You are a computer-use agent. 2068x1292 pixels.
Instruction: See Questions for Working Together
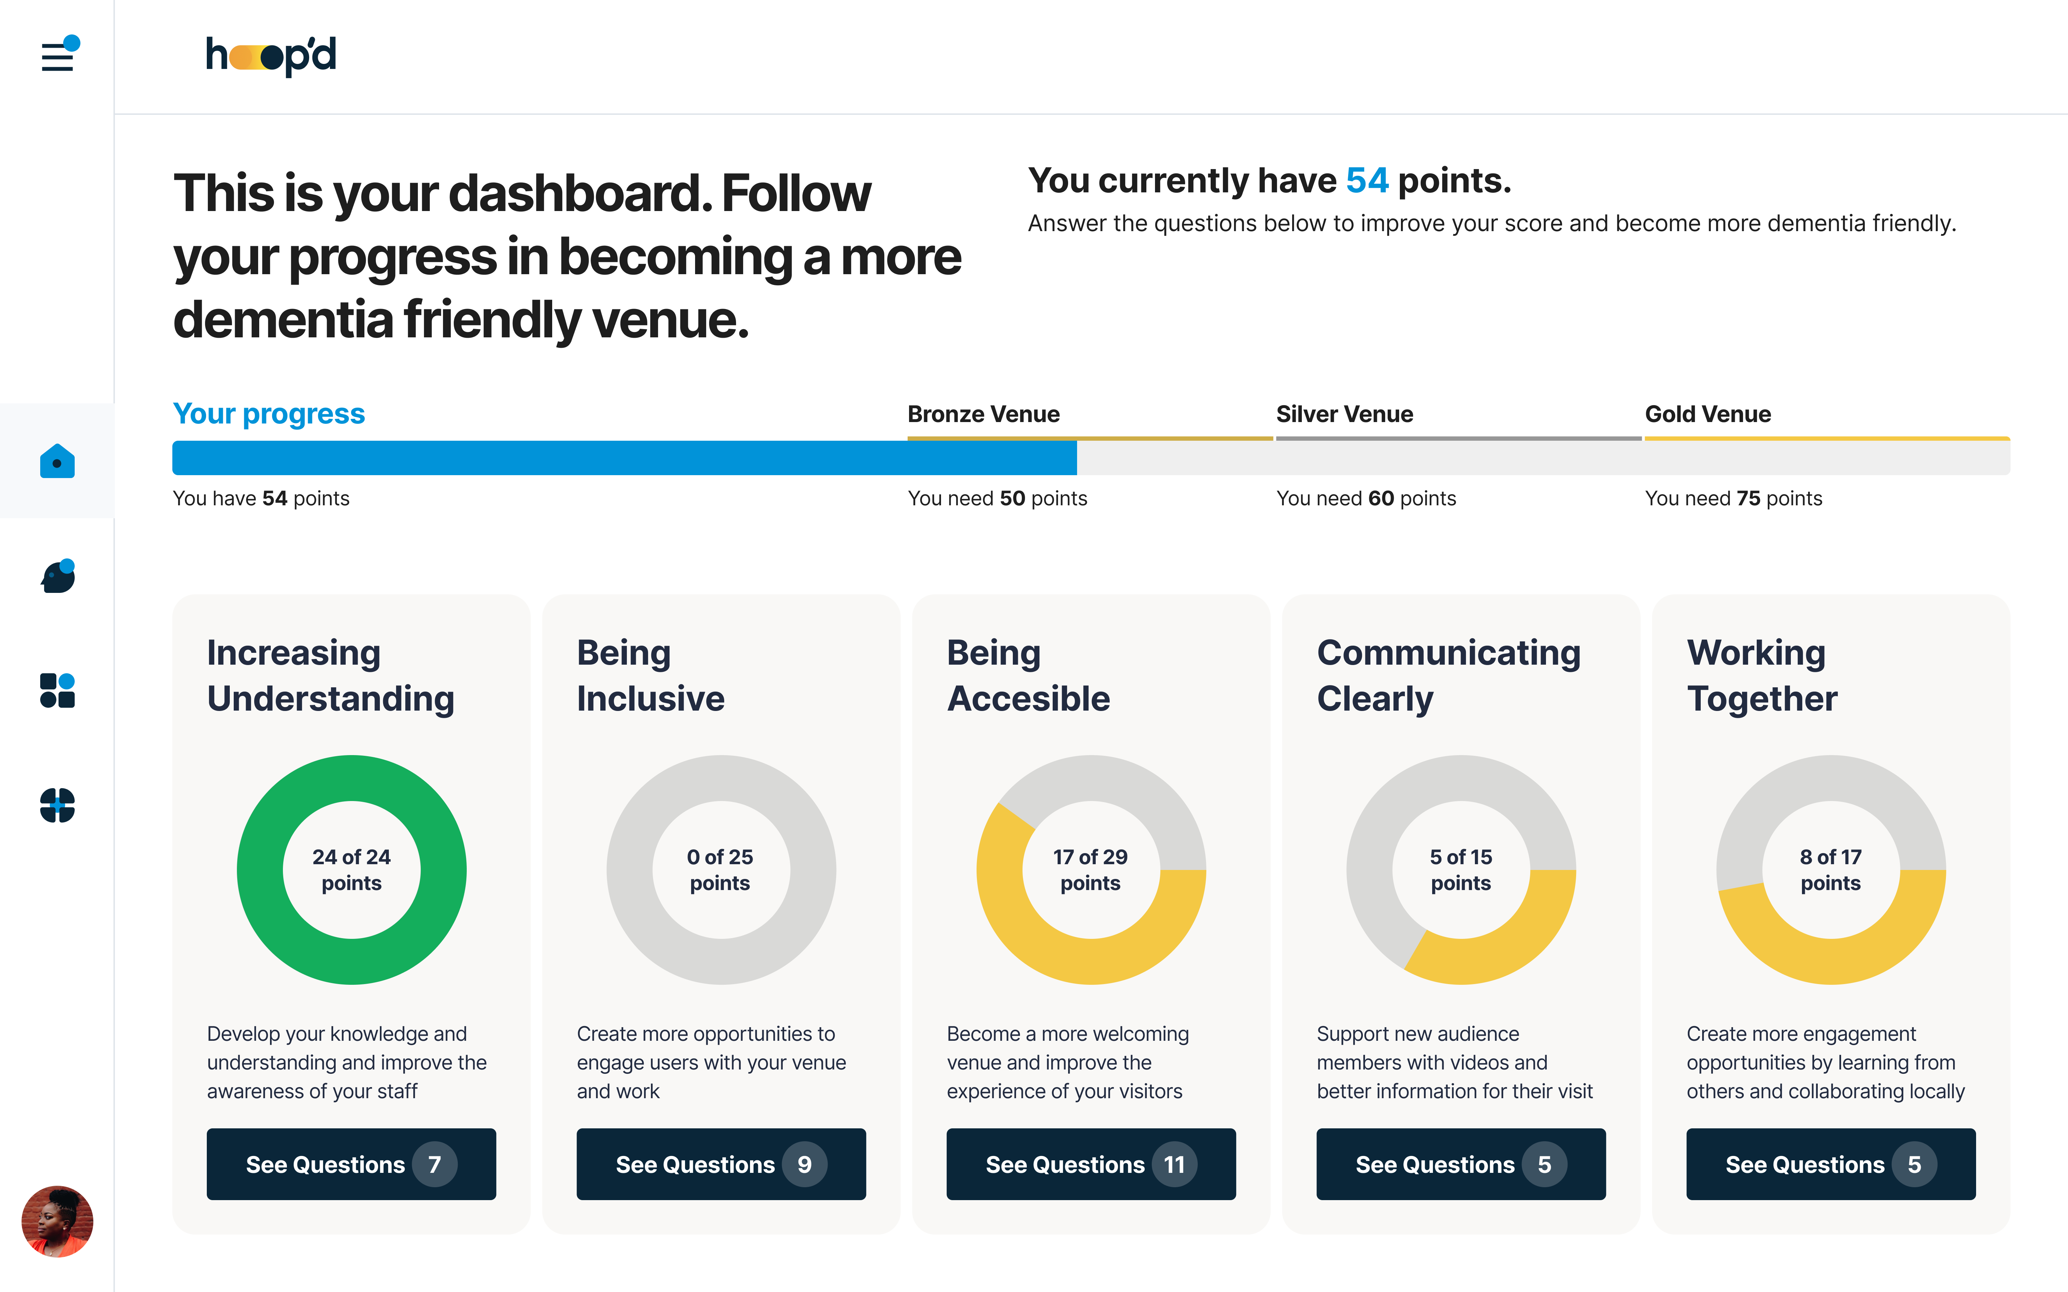pyautogui.click(x=1831, y=1164)
